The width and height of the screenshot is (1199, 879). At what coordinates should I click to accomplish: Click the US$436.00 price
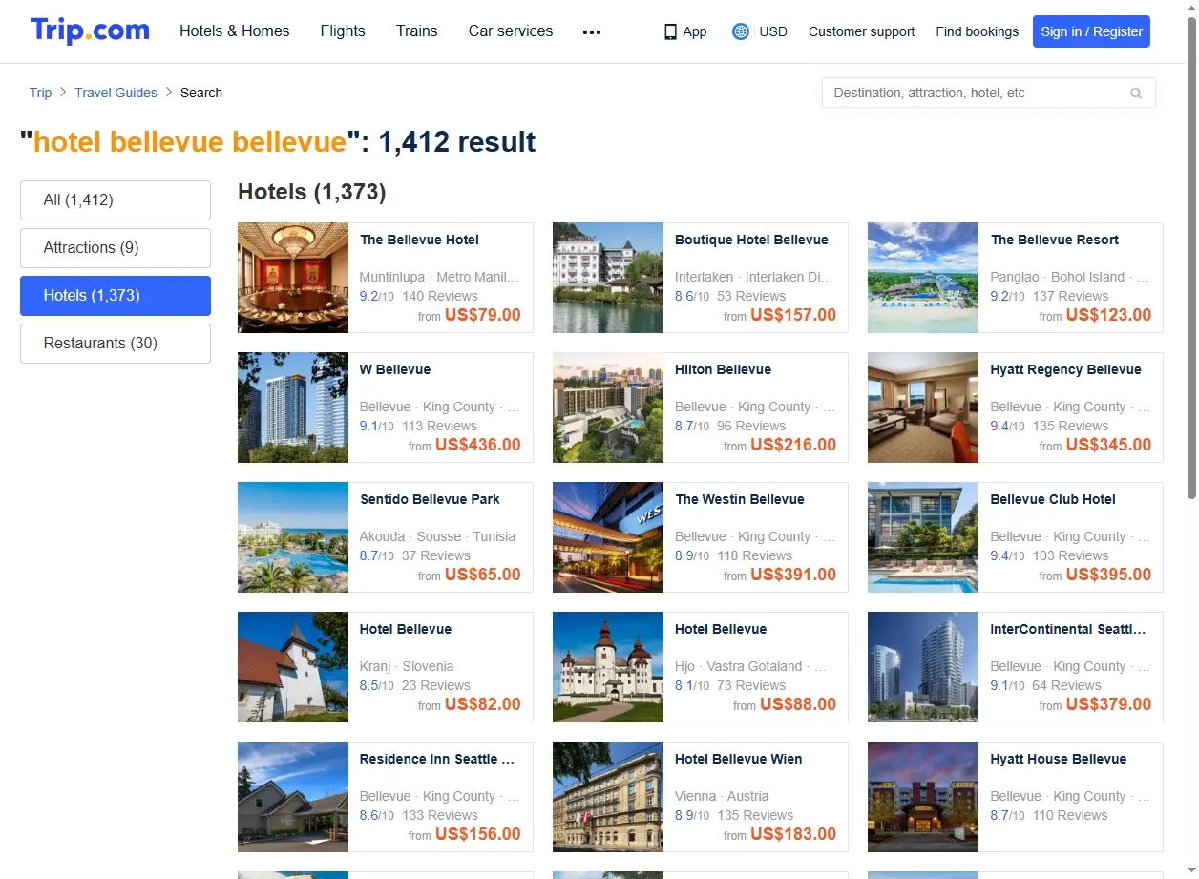[478, 445]
